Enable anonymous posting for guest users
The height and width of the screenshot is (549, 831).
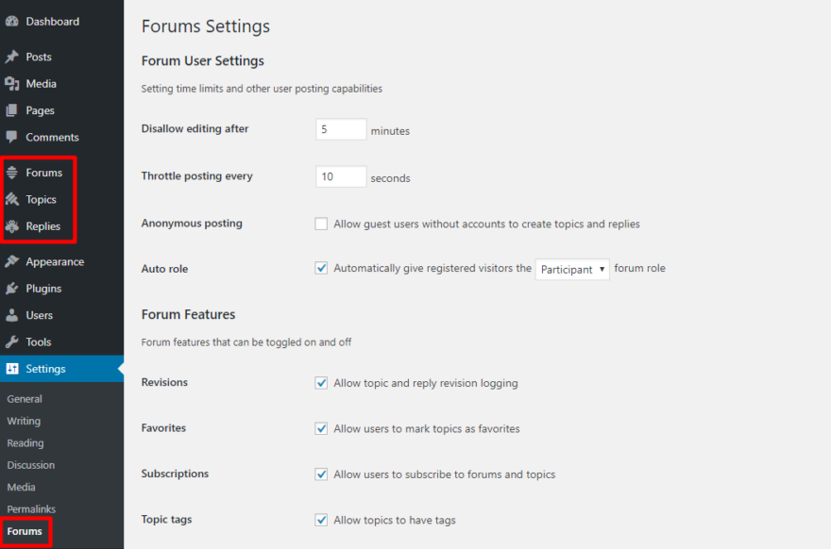[x=321, y=224]
